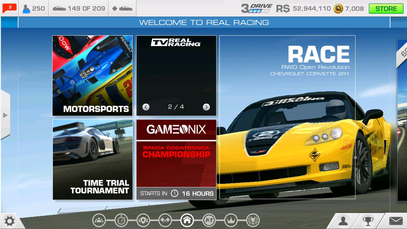The image size is (407, 229).
Task: Open Spada Codatronca Championship event tile
Action: (x=176, y=160)
